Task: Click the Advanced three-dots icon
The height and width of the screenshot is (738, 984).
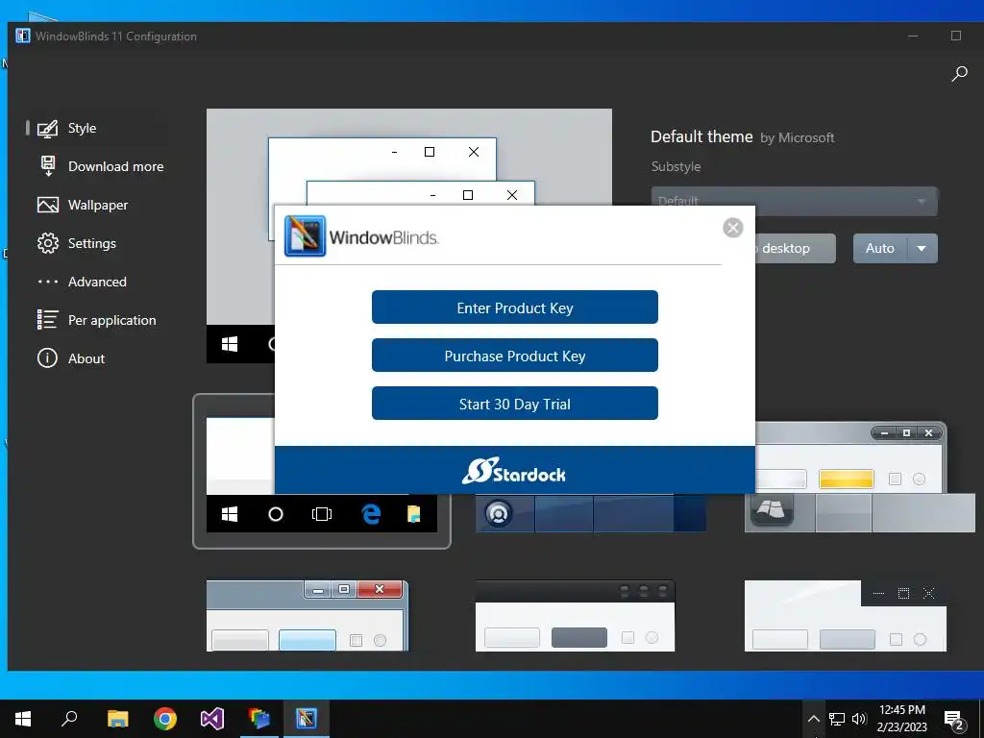Action: (48, 282)
